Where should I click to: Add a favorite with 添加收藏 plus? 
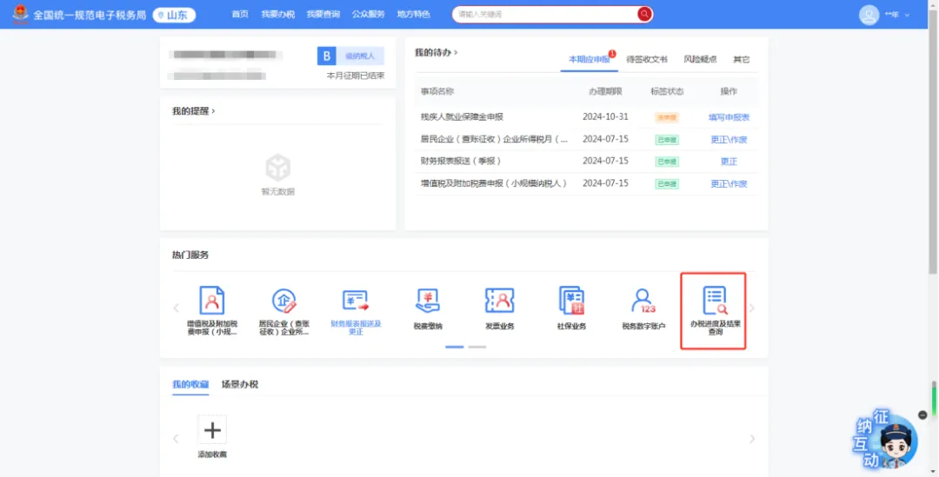tap(212, 430)
